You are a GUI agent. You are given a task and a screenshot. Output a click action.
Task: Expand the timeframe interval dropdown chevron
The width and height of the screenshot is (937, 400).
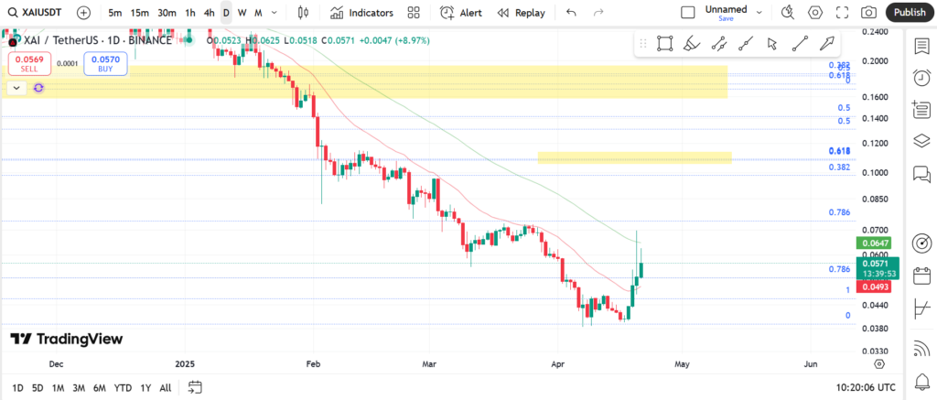coord(276,13)
